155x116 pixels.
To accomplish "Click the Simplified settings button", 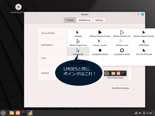I will [x=121, y=88].
